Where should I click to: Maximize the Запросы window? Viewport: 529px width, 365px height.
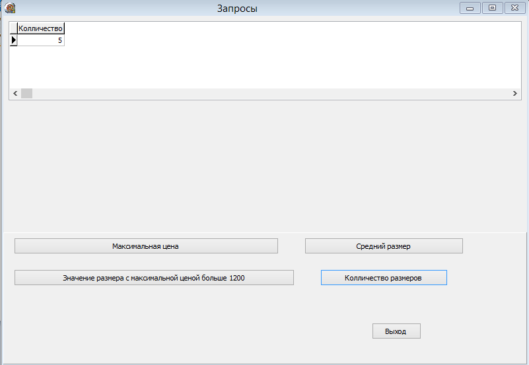[492, 8]
